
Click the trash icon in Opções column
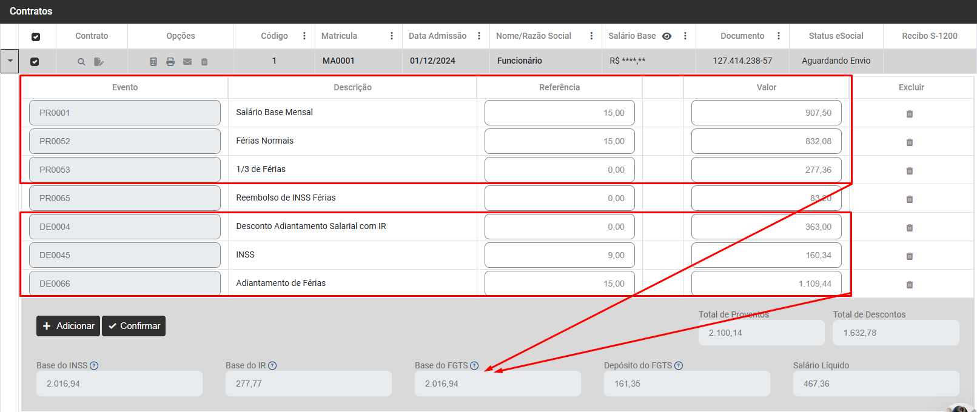(x=204, y=62)
